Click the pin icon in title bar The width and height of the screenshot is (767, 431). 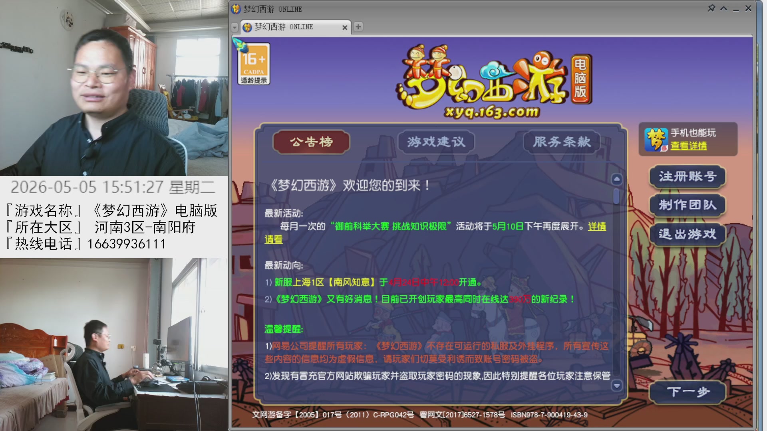click(x=711, y=8)
